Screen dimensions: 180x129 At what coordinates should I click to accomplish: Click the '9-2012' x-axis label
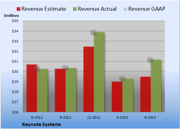pos(66,117)
